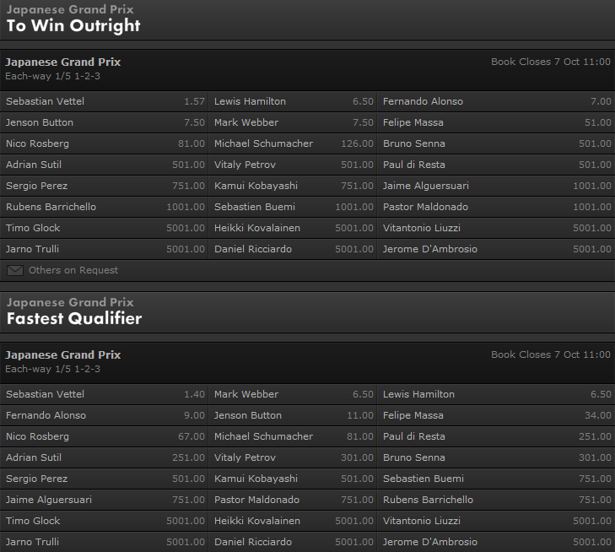The height and width of the screenshot is (552, 615).
Task: Choose Jenson Button to win outright at 7.50
Action: 104,122
